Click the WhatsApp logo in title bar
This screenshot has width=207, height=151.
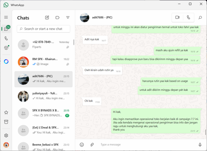tap(6, 5)
